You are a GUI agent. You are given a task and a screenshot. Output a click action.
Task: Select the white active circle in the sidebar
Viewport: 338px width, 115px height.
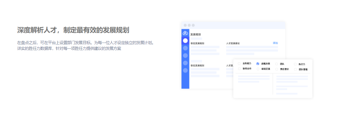[185, 41]
